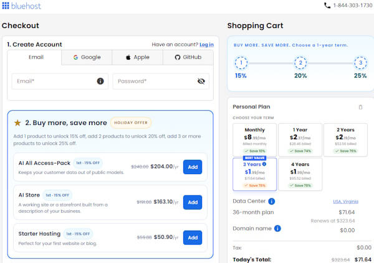The width and height of the screenshot is (374, 263).
Task: Switch to the Apple sign-up tab
Action: point(137,57)
